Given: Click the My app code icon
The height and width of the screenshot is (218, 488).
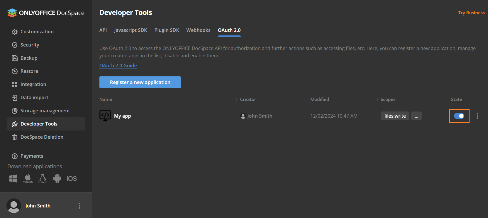Looking at the screenshot, I should point(105,116).
